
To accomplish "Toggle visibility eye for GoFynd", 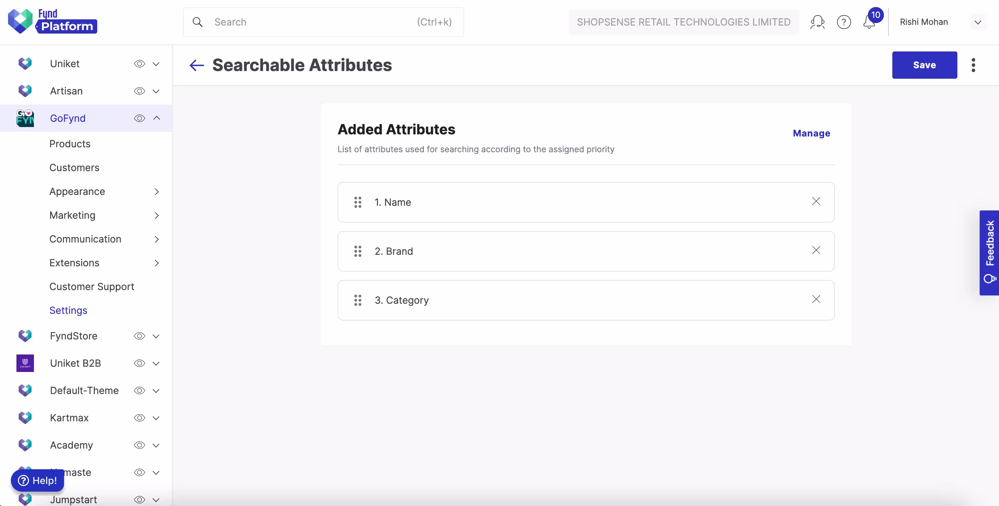I will [139, 118].
